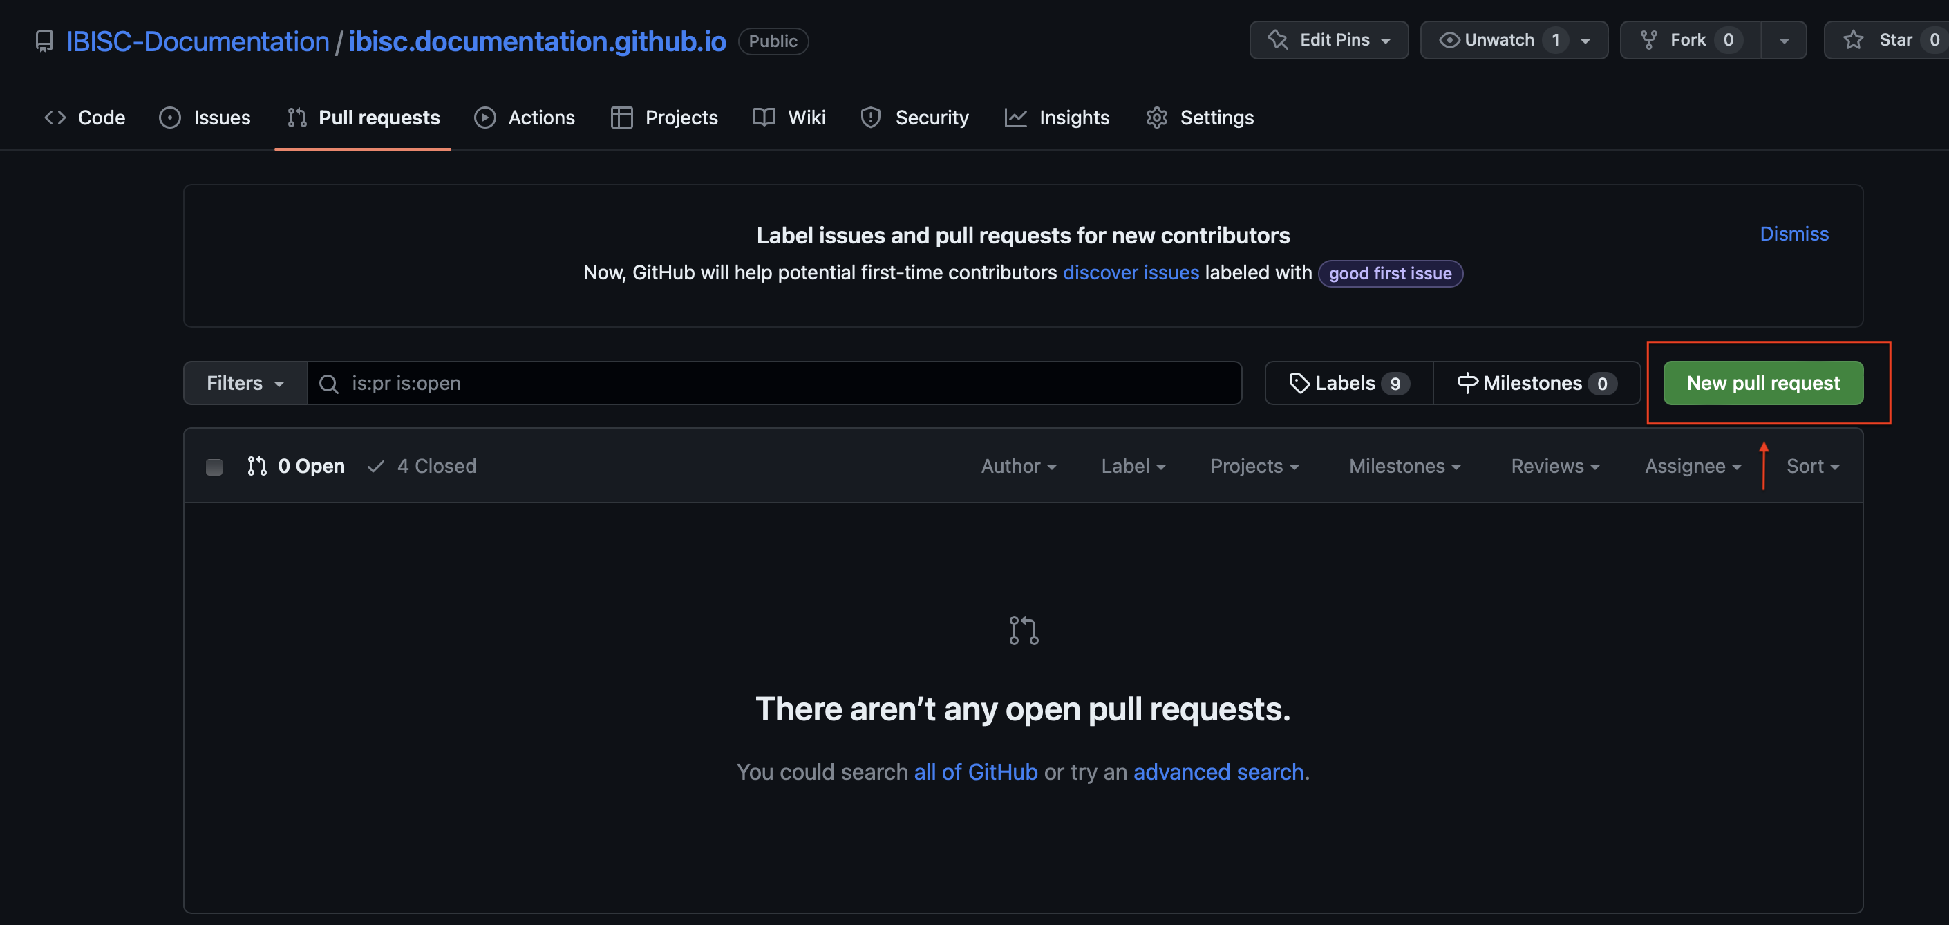Image resolution: width=1949 pixels, height=925 pixels.
Task: Open Milestones via the signpost icon
Action: (x=1467, y=383)
